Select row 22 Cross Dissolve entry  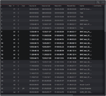click(x=52, y=88)
